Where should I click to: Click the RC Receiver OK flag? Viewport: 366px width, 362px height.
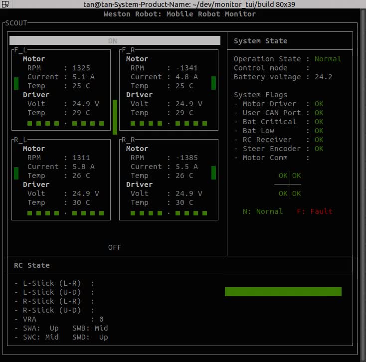pyautogui.click(x=319, y=140)
